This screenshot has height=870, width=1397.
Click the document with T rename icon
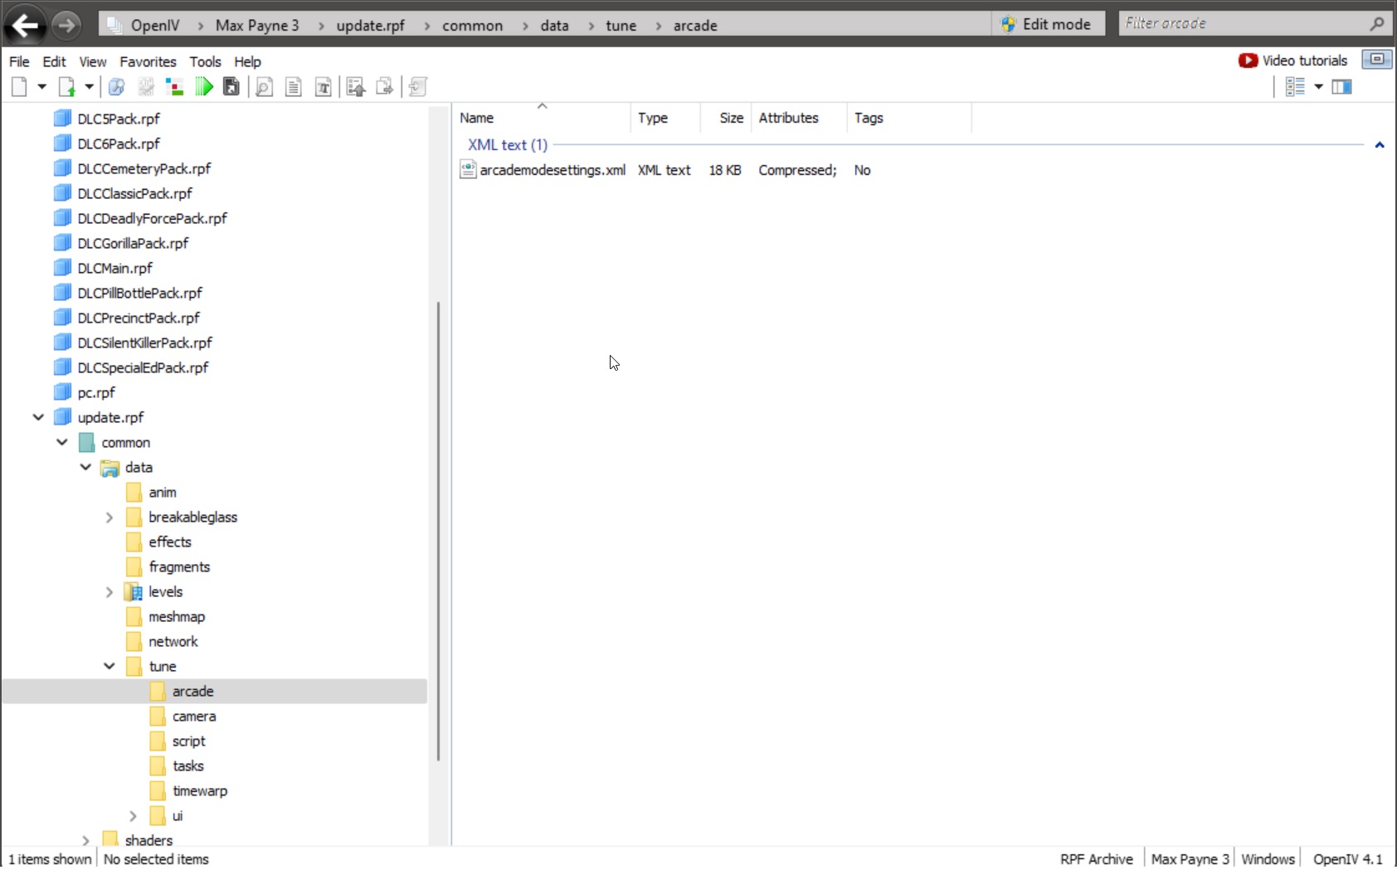[324, 86]
